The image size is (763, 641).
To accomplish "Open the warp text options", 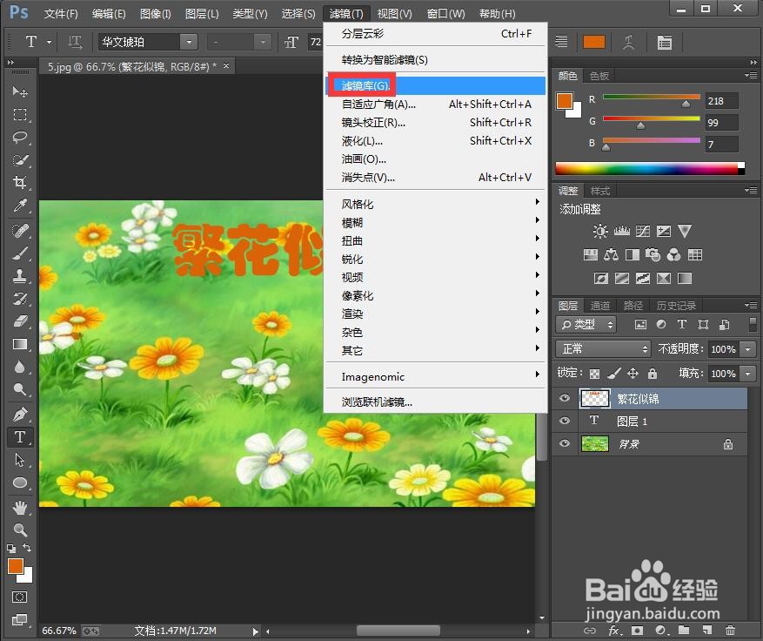I will click(628, 43).
